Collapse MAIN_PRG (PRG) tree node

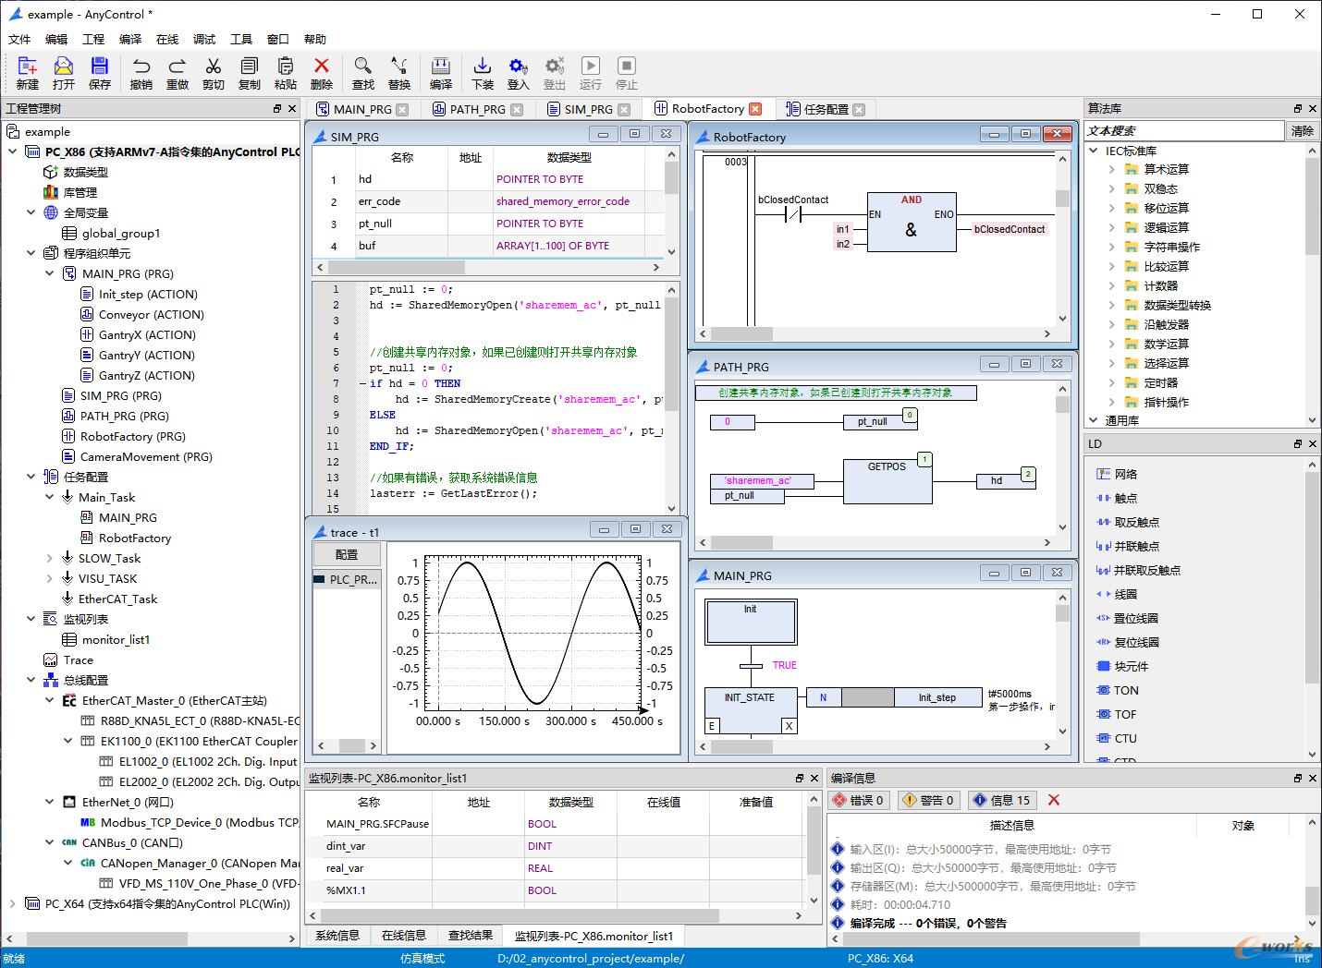pyautogui.click(x=50, y=273)
